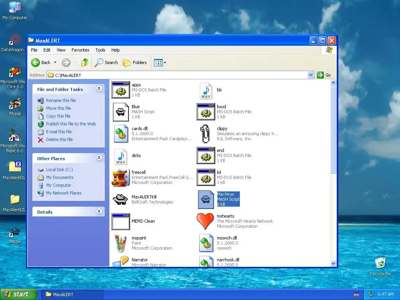The height and width of the screenshot is (300, 400).
Task: Select the MEMZ-Clean program icon
Action: pos(121,221)
